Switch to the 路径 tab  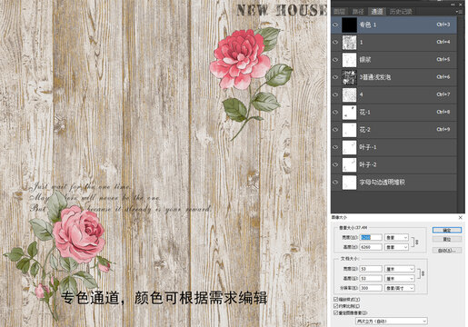358,12
